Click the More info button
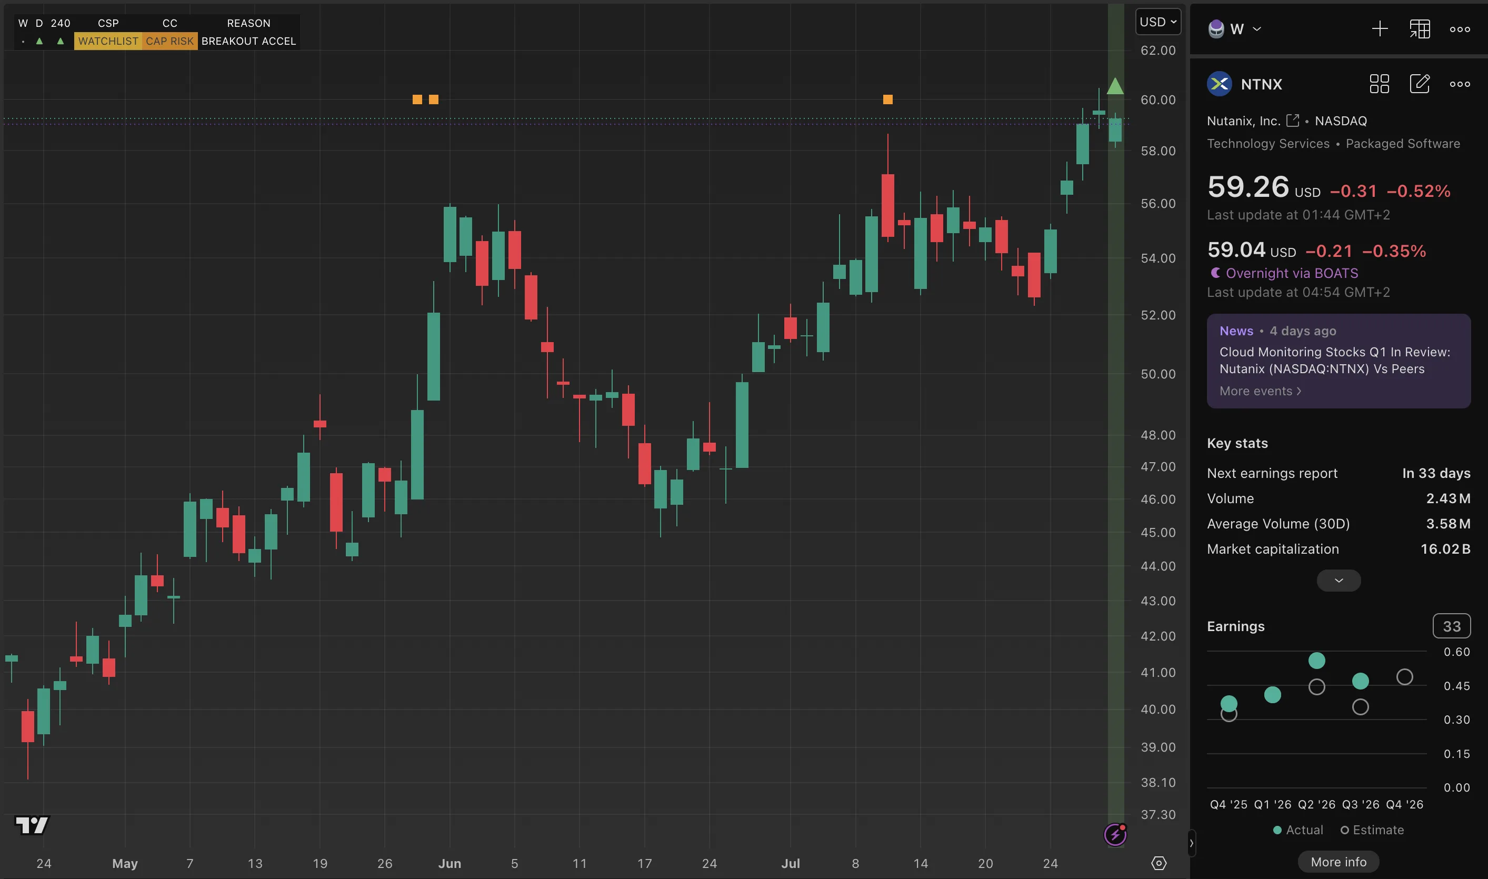Viewport: 1488px width, 879px height. [x=1338, y=862]
